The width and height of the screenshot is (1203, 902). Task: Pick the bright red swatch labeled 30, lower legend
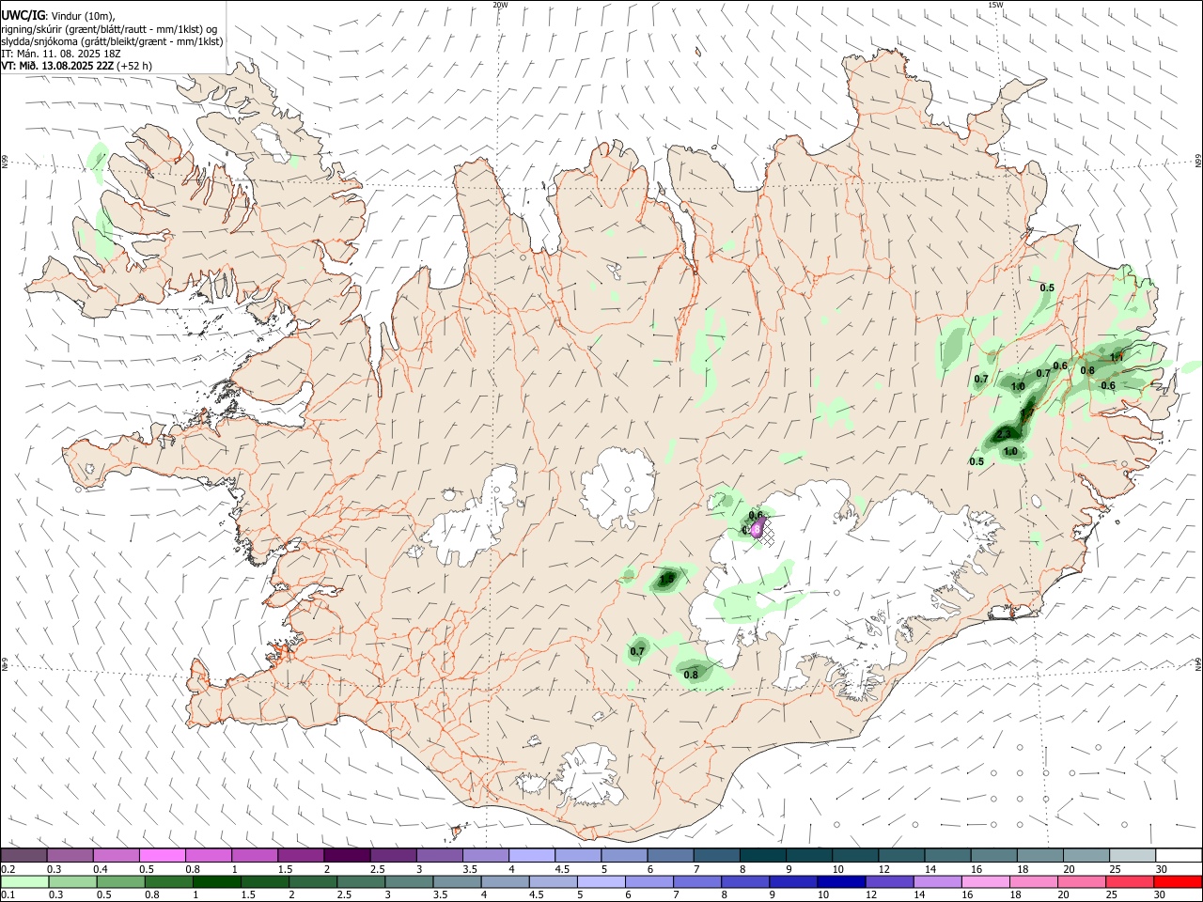point(1178,881)
